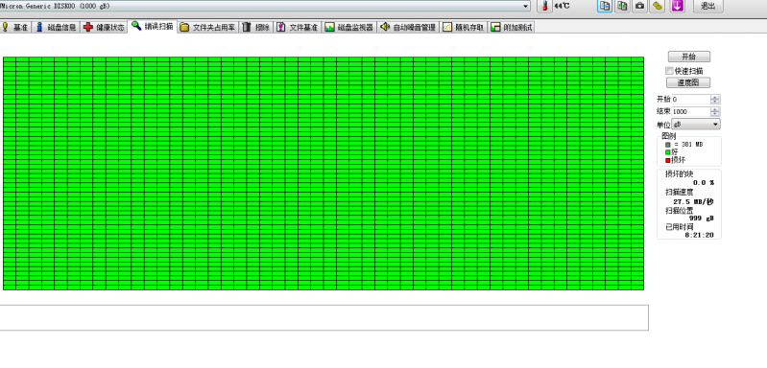Open the 磁盘监视器 disk monitor tab
This screenshot has width=767, height=368.
tap(349, 28)
